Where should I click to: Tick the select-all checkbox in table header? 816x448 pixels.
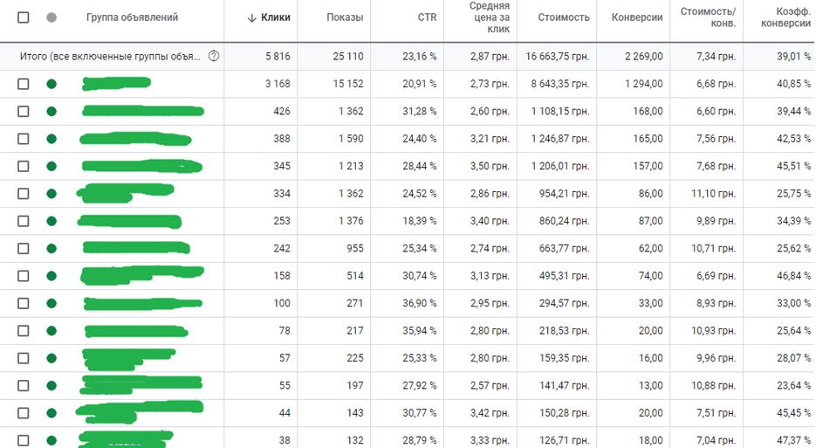pyautogui.click(x=23, y=17)
